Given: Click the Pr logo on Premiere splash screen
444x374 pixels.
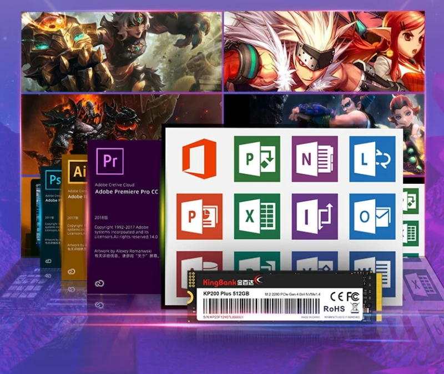Looking at the screenshot, I should (x=110, y=161).
